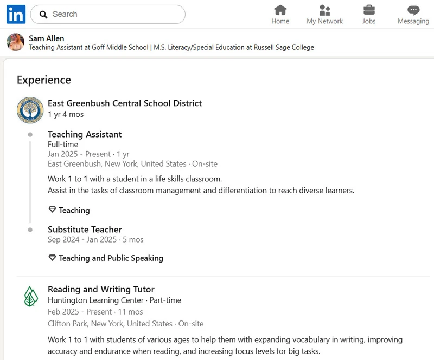Click the Huntington Learning Center leaf logo

tap(31, 297)
